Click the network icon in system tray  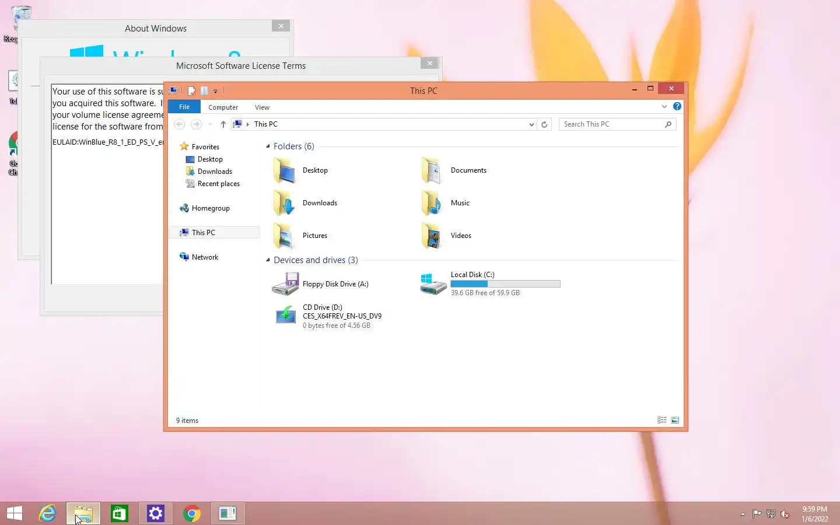coord(771,514)
